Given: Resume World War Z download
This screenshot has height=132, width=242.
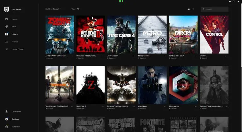Looking at the screenshot, I should click(80, 109).
